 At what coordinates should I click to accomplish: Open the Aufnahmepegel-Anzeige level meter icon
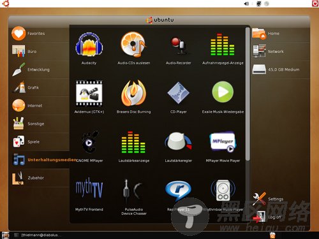(x=223, y=45)
